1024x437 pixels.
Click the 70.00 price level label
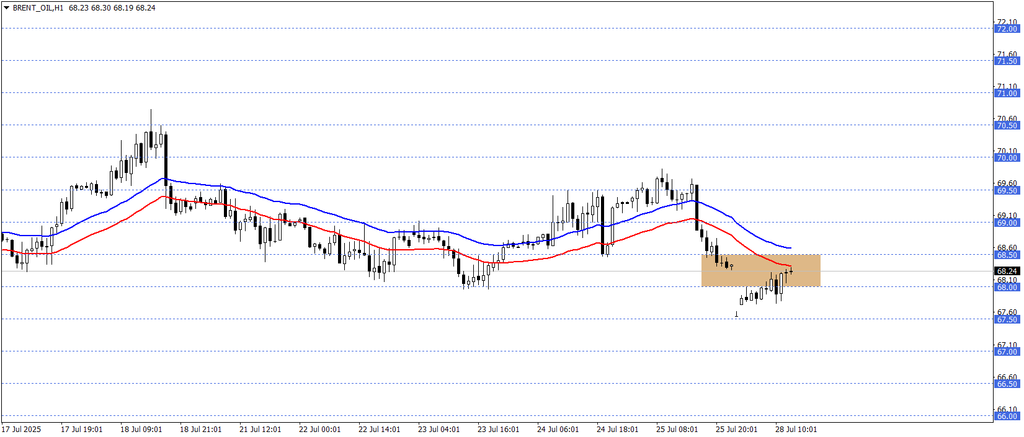(x=1007, y=157)
